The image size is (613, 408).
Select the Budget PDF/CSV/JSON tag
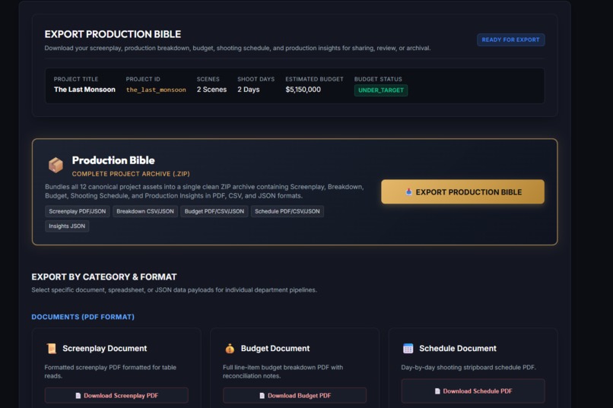pyautogui.click(x=214, y=211)
